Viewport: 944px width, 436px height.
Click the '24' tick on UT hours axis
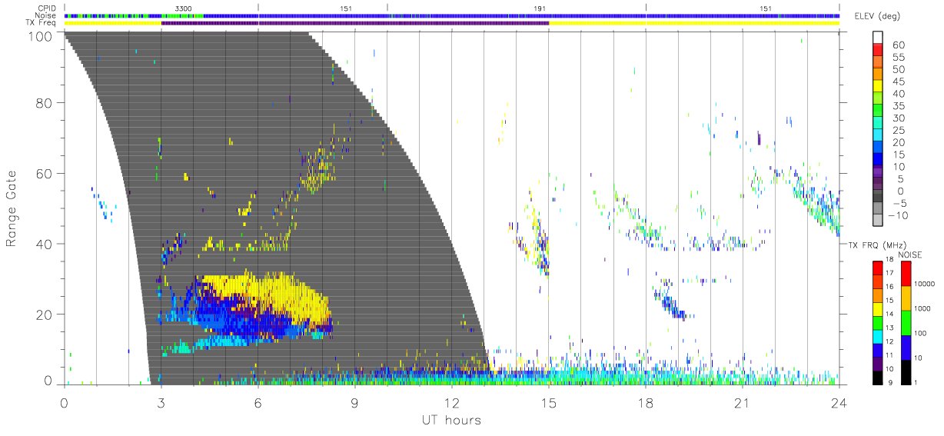click(839, 402)
